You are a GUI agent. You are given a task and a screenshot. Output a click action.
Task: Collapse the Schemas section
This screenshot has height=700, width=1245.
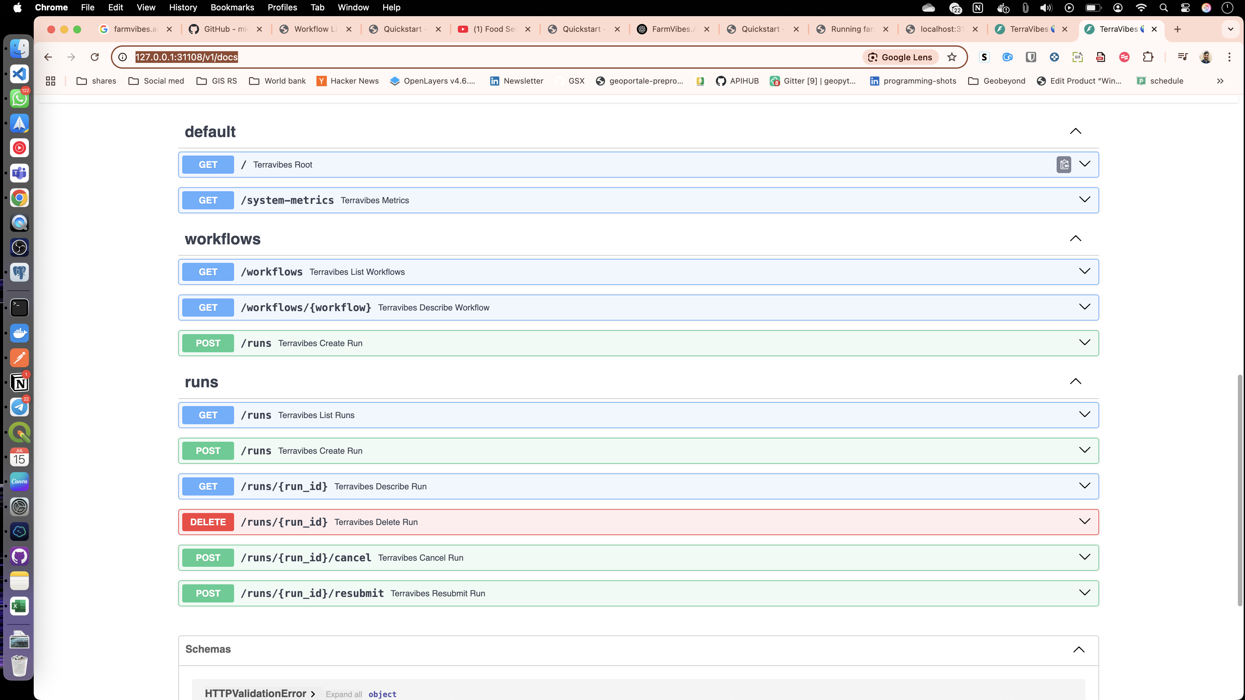pos(1079,649)
